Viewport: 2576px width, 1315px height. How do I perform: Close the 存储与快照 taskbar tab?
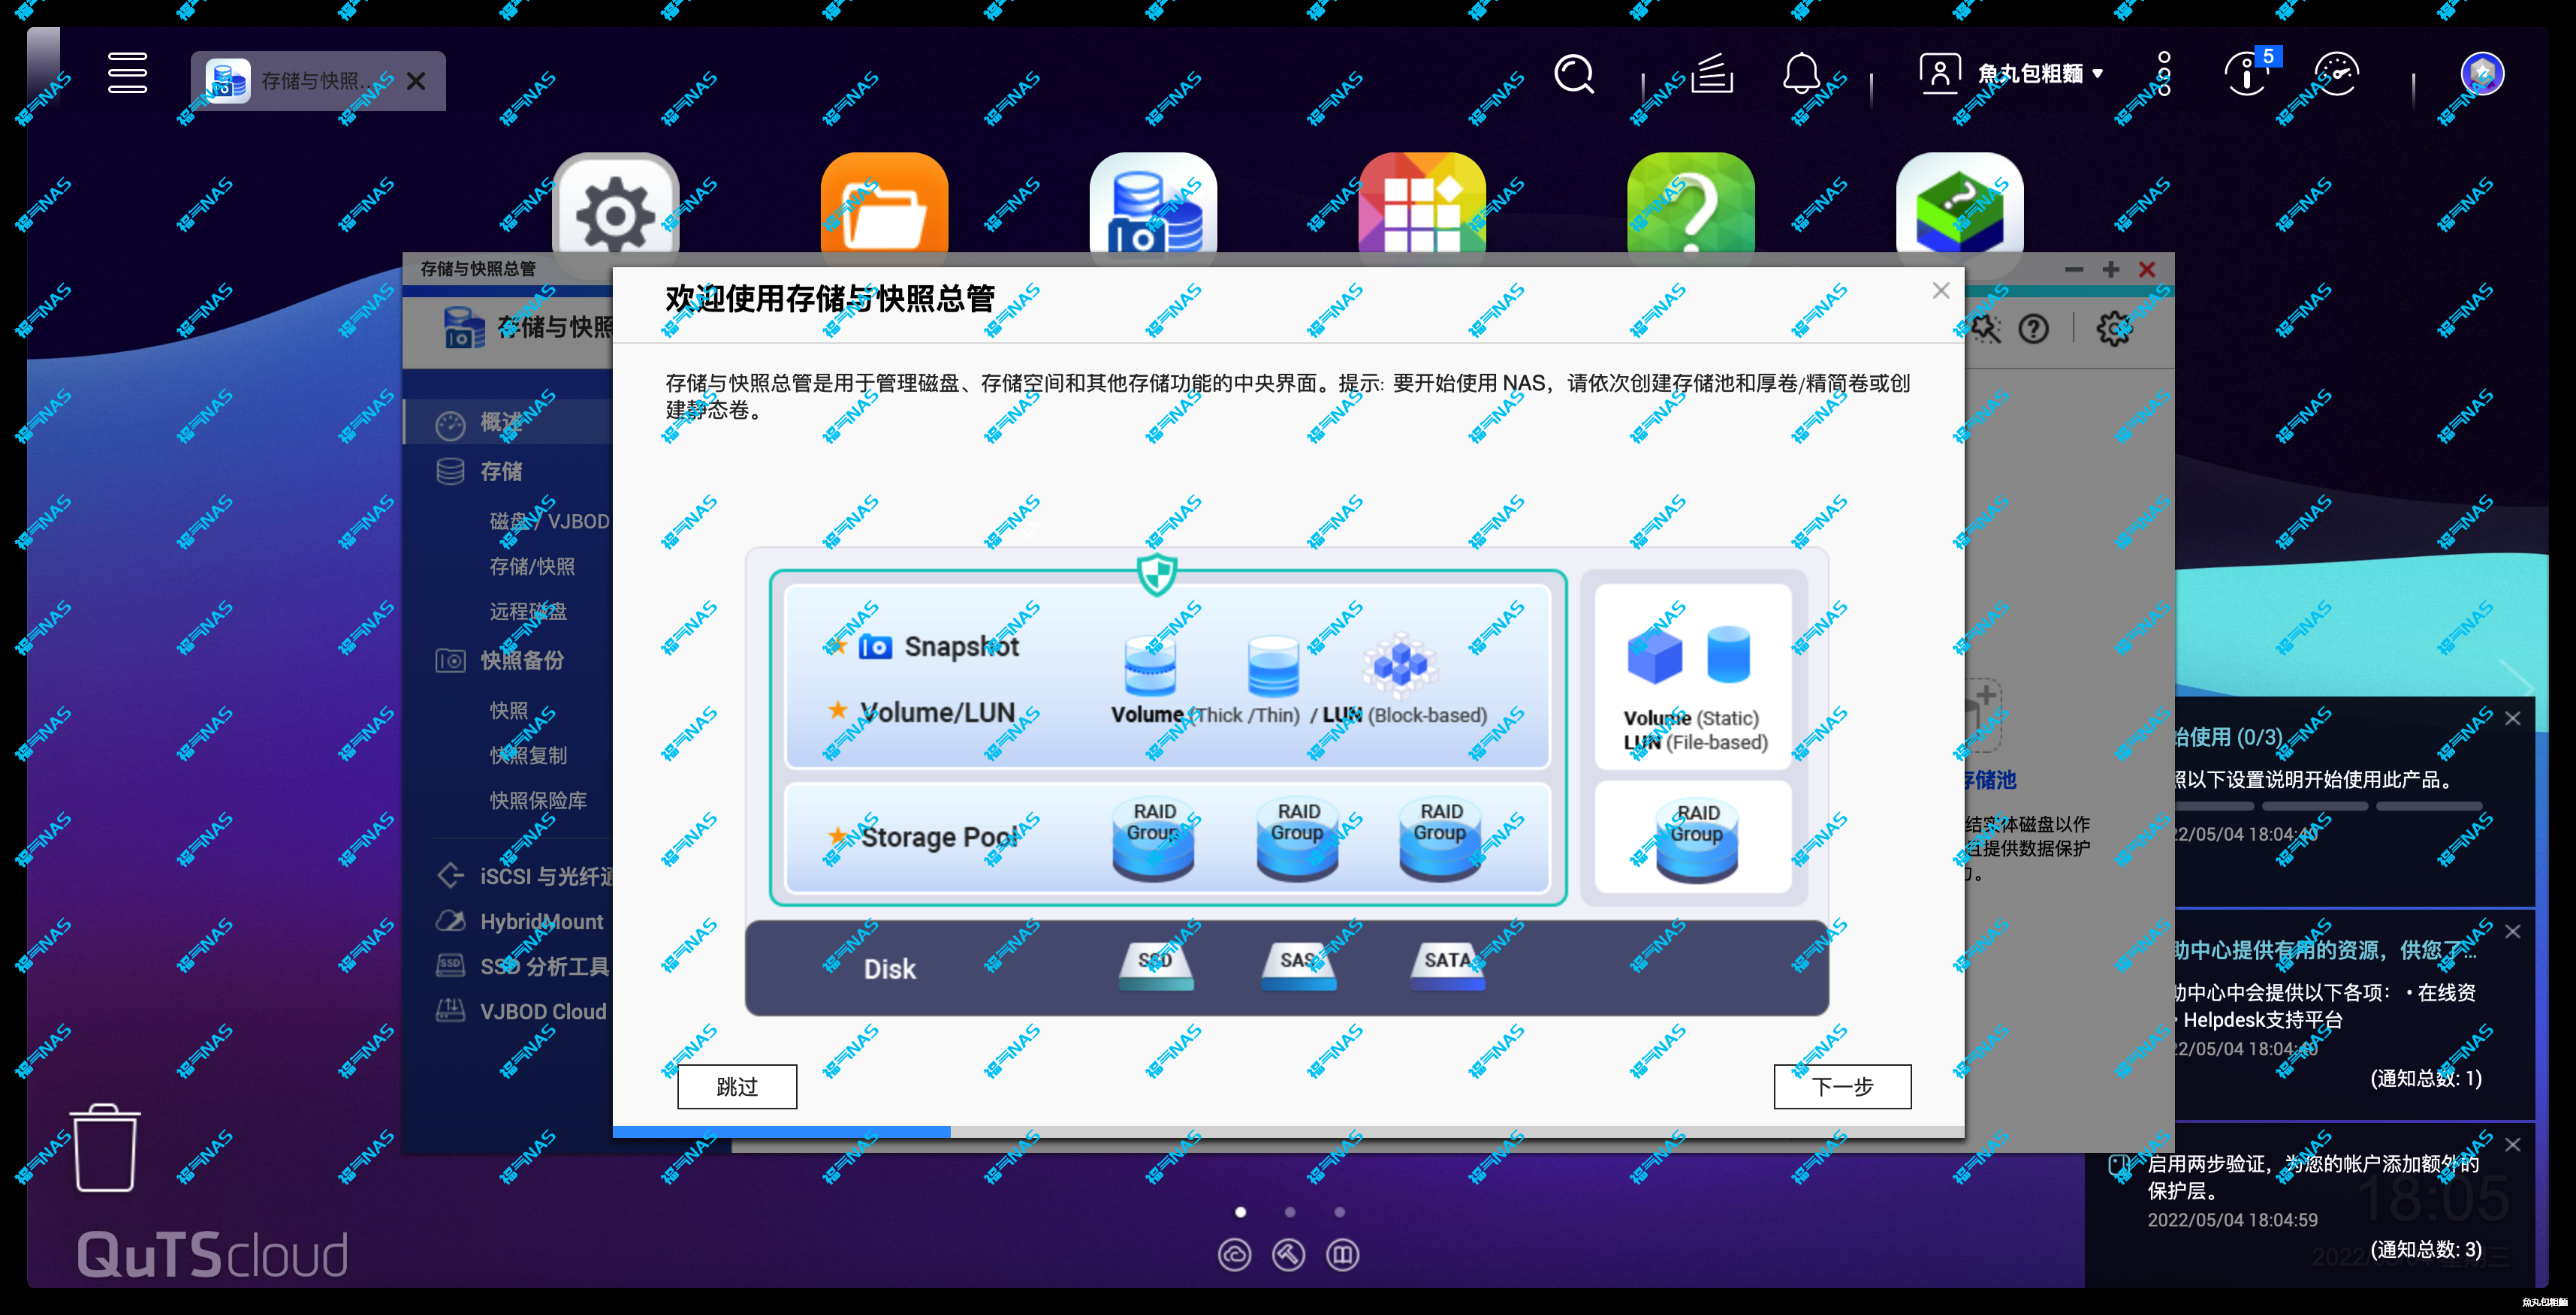pyautogui.click(x=416, y=81)
